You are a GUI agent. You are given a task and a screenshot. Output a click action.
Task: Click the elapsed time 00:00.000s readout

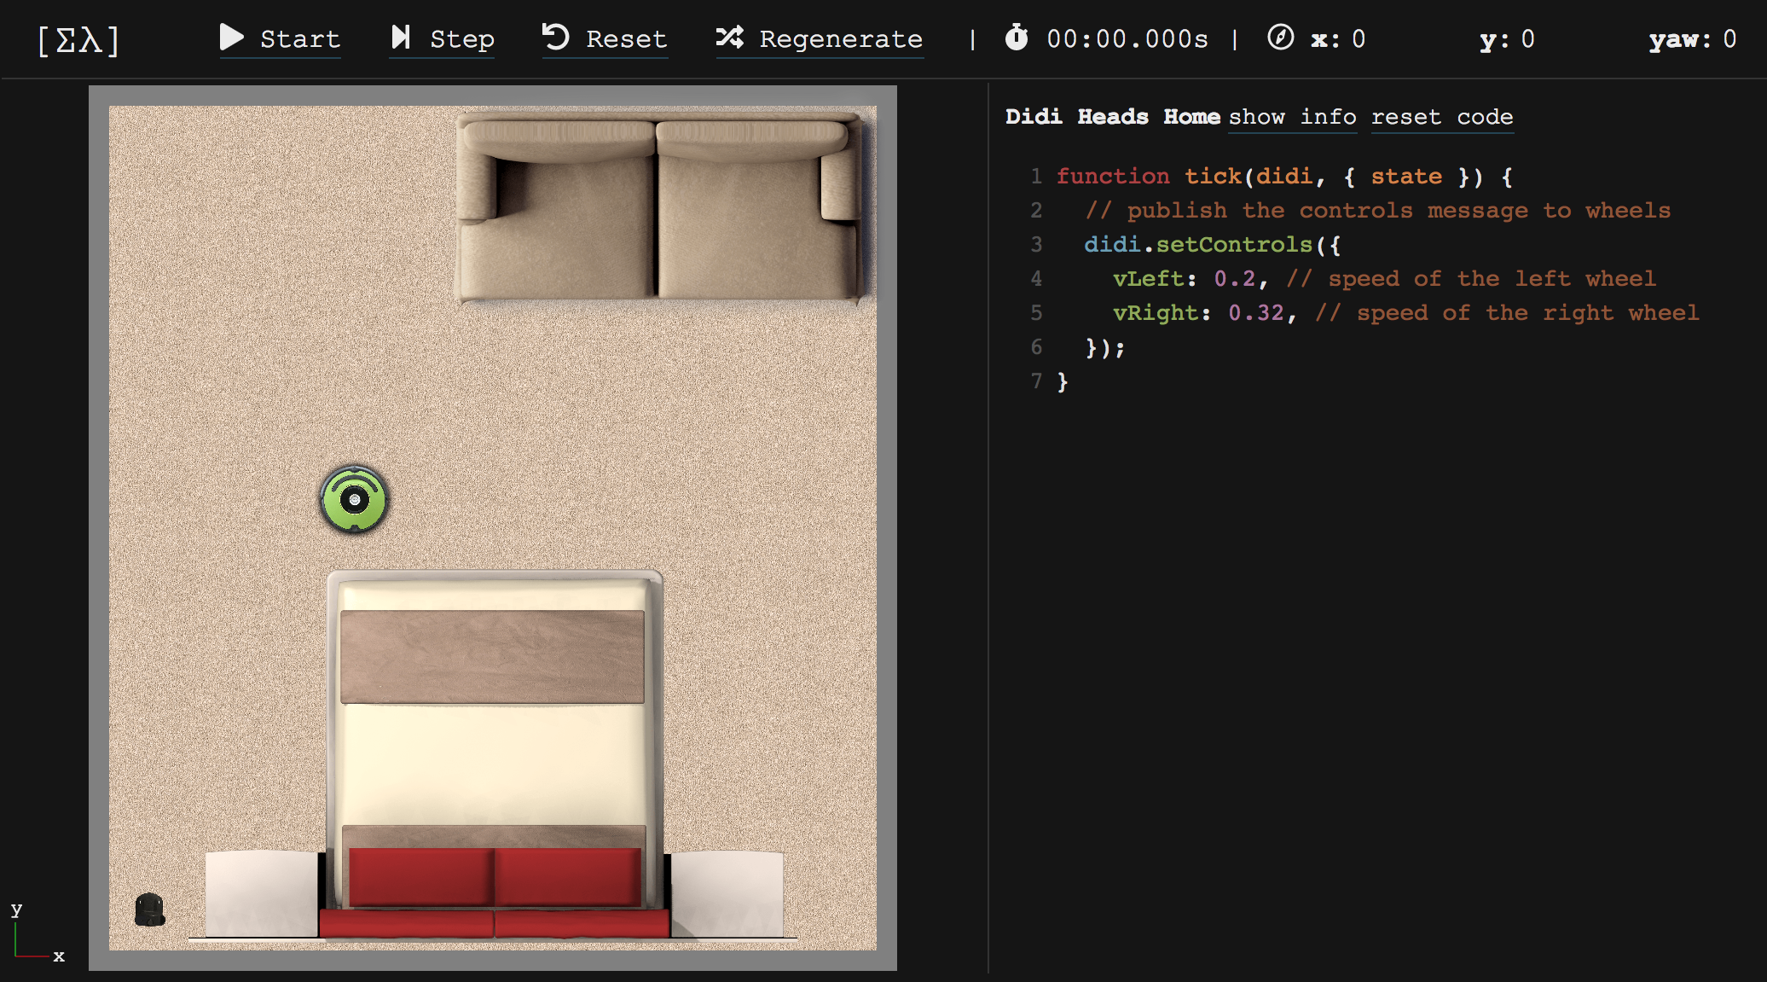[x=1127, y=39]
